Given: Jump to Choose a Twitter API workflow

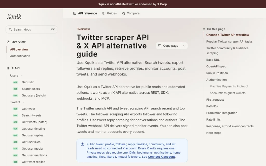Looking at the screenshot, I should 228,35.
